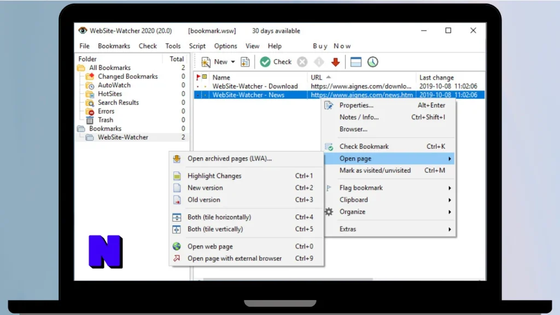
Task: Click the Old version page icon
Action: (177, 200)
